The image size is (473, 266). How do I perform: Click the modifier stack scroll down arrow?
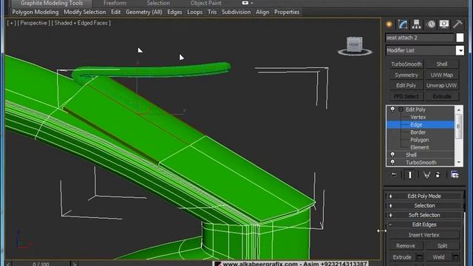[x=458, y=163]
